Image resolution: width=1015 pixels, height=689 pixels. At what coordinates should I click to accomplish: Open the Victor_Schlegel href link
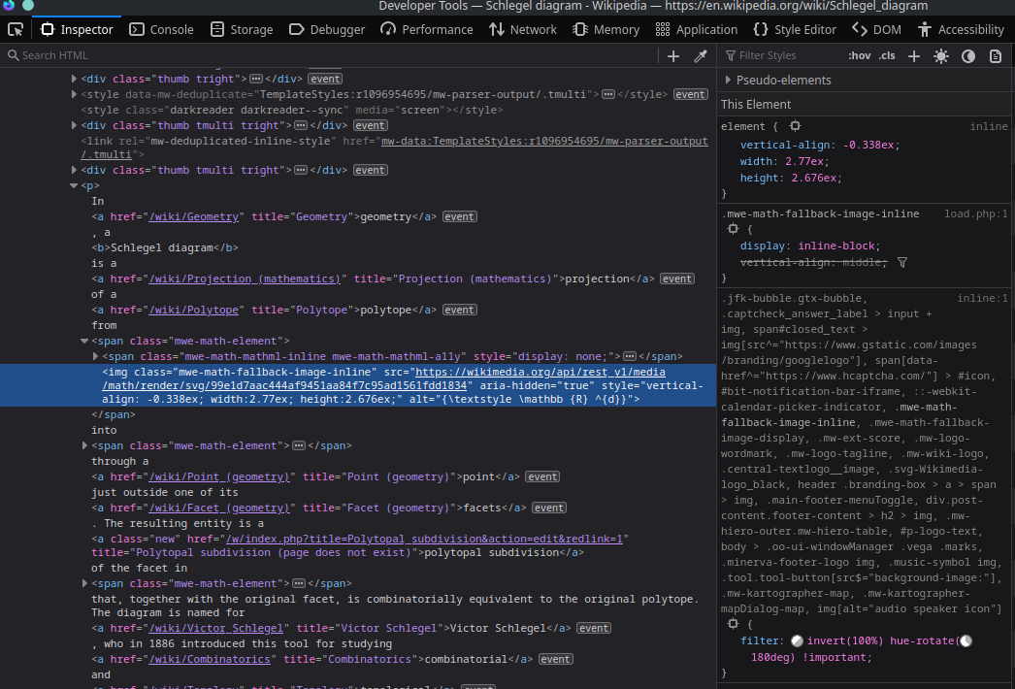point(215,628)
